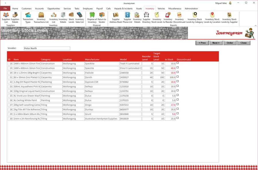Viewport: 258px width, 170px height.
Task: Open the Suppliers List ribbon icon
Action: [6, 18]
